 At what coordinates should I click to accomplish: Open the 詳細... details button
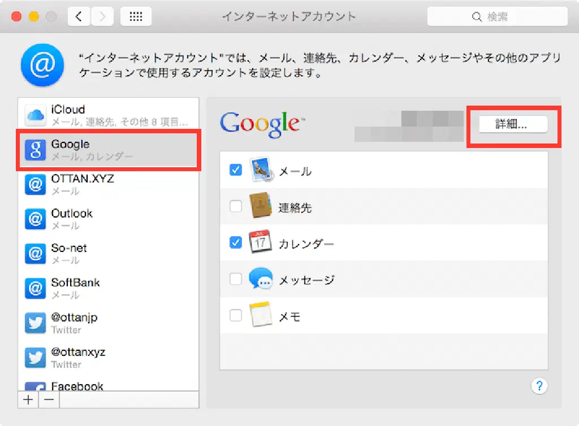click(513, 125)
